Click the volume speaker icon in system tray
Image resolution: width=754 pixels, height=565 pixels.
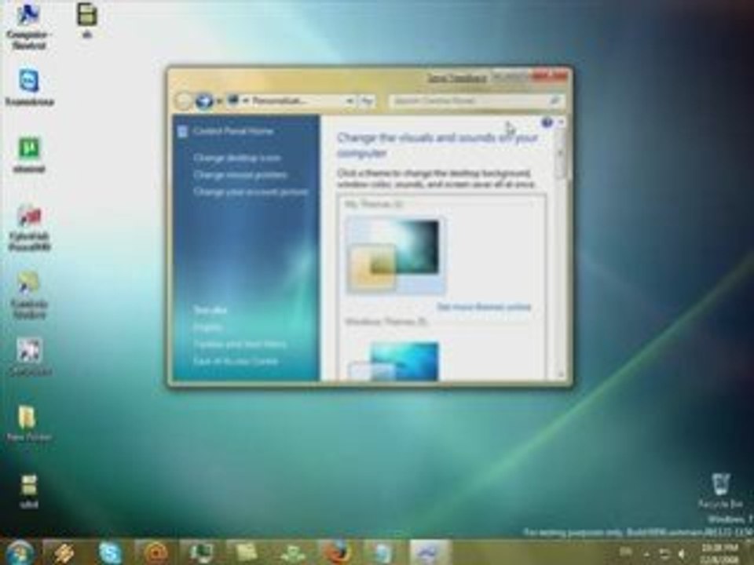[x=682, y=554]
